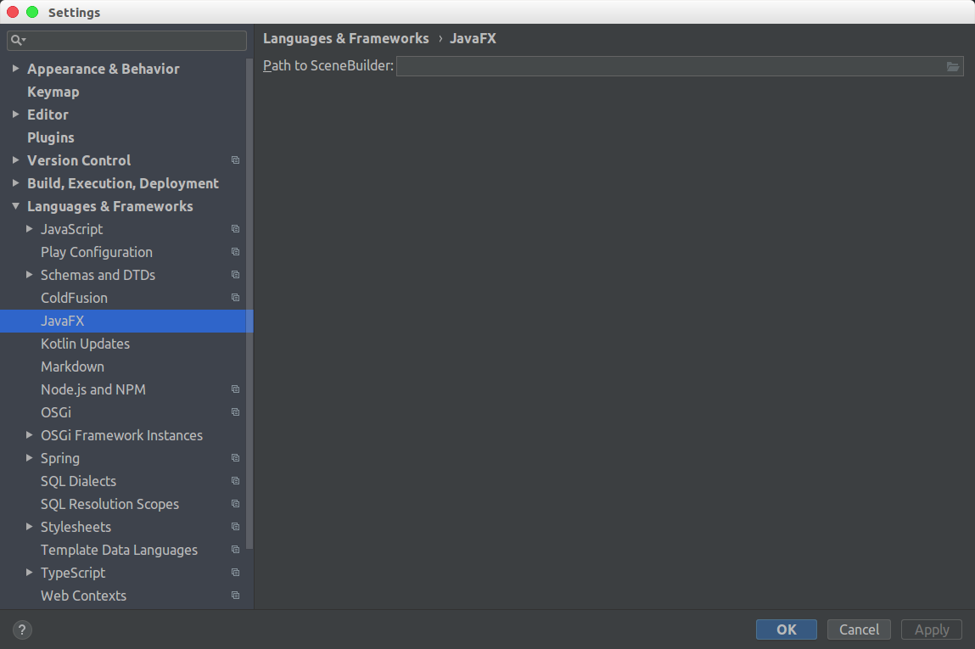Click project-level icon beside SQL Resolution Scopes

236,504
